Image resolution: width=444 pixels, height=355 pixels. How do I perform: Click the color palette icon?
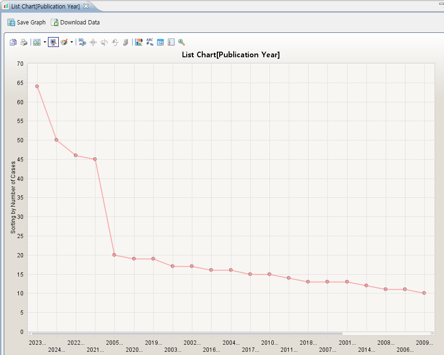coord(64,42)
